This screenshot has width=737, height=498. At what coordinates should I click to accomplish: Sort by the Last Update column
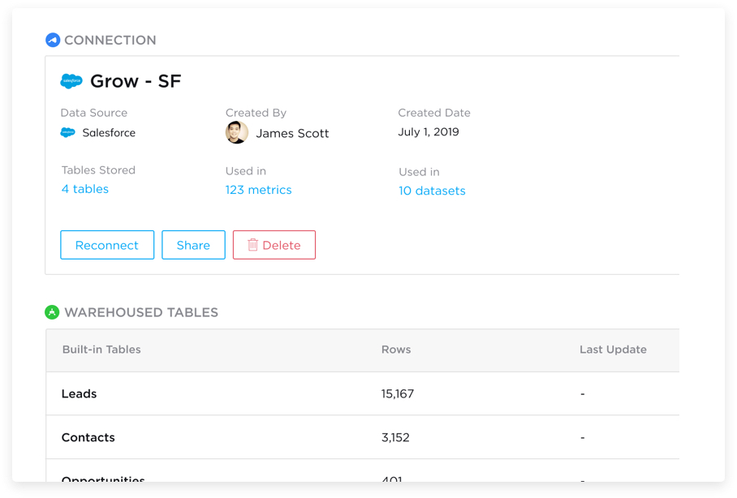[613, 350]
